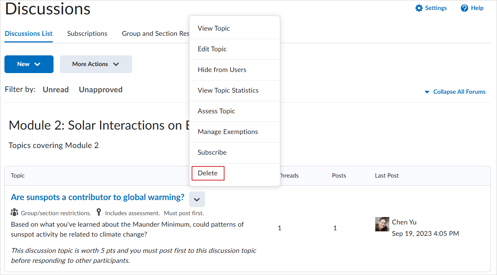Click the Help question mark icon
The height and width of the screenshot is (275, 497).
click(x=465, y=8)
